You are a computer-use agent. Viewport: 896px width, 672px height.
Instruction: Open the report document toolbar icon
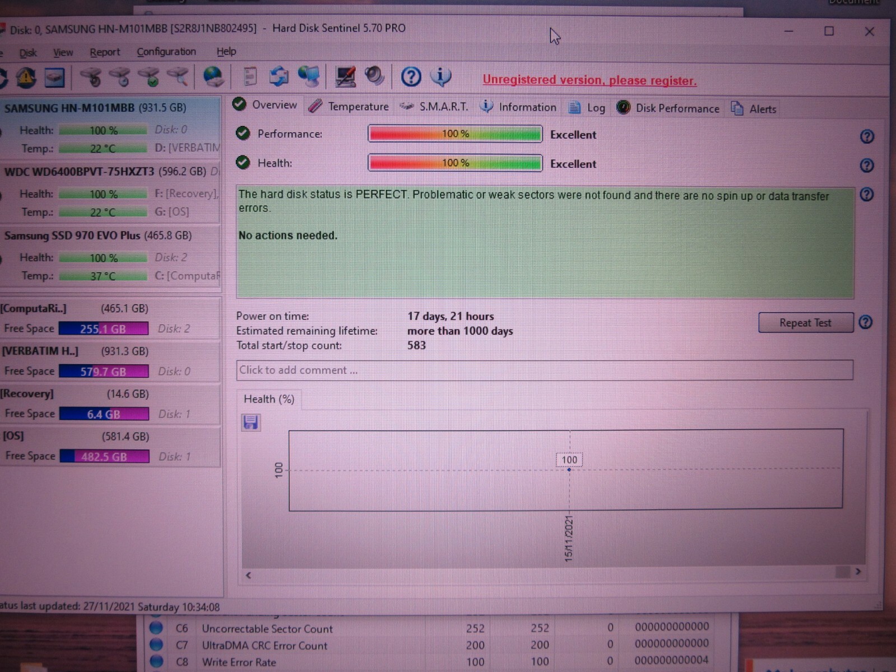(250, 77)
